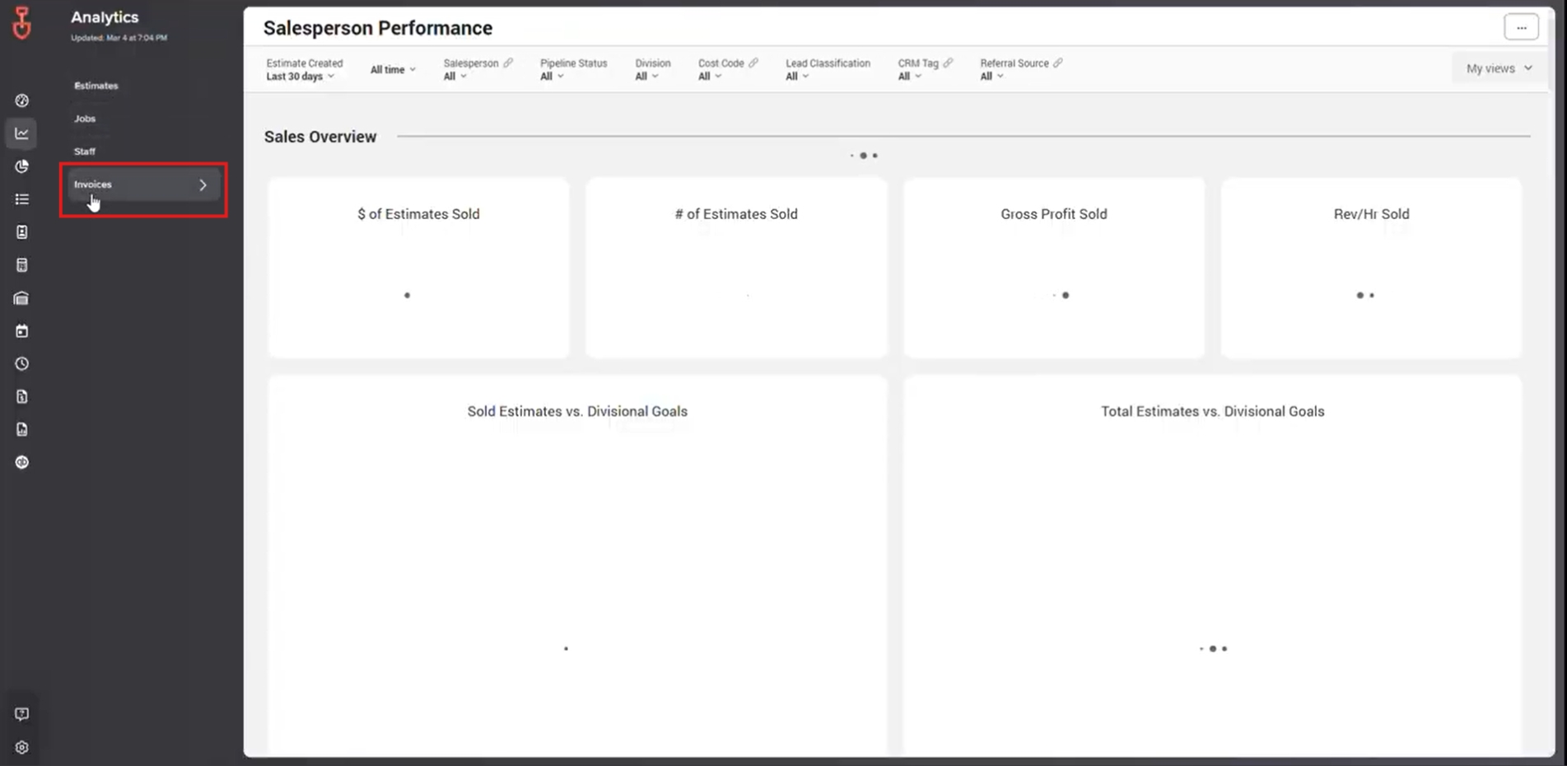Open the All time comparison dropdown
Image resolution: width=1567 pixels, height=766 pixels.
click(x=393, y=70)
